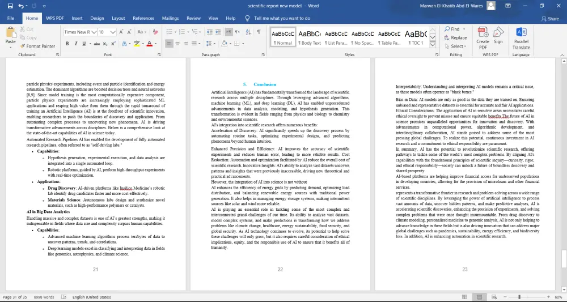Adjust the zoom slider

click(x=519, y=297)
